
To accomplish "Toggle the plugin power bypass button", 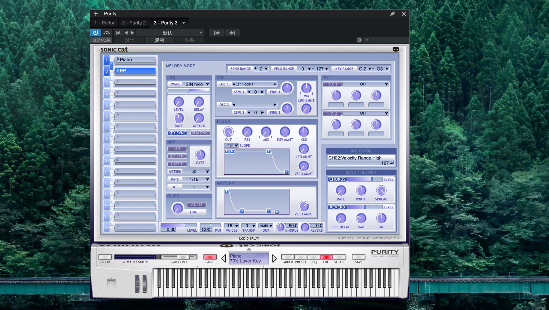I will [96, 33].
